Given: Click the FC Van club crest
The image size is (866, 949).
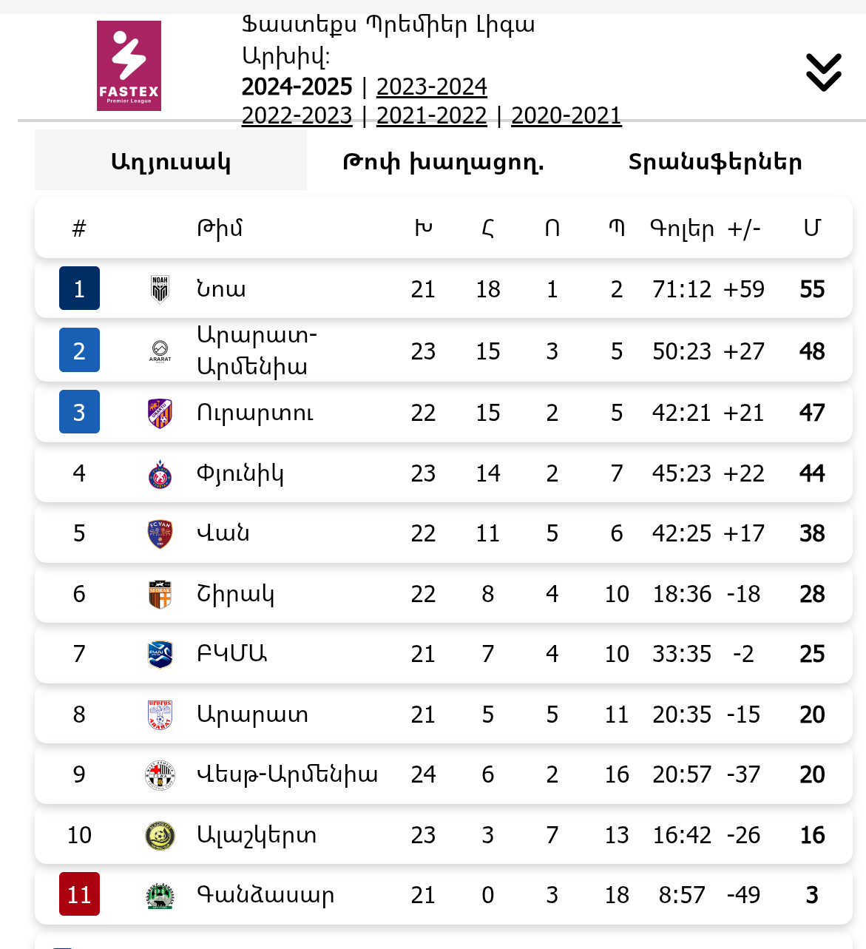Looking at the screenshot, I should (160, 534).
